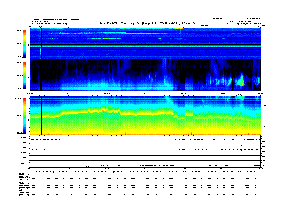281x217 pixels.
Task: Click the 10 label on TNR right axis
Action: pyautogui.click(x=264, y=127)
